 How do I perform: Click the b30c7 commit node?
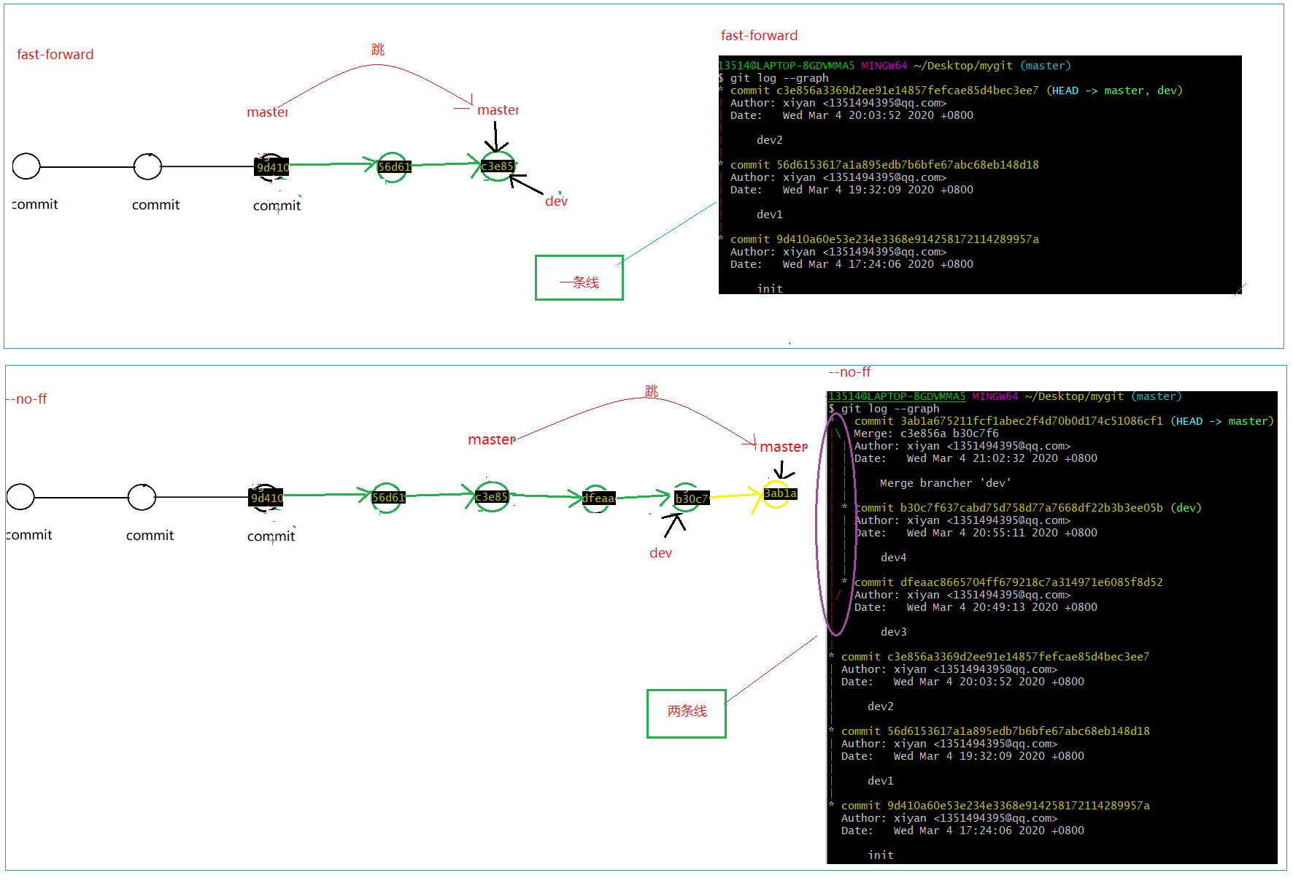(690, 498)
